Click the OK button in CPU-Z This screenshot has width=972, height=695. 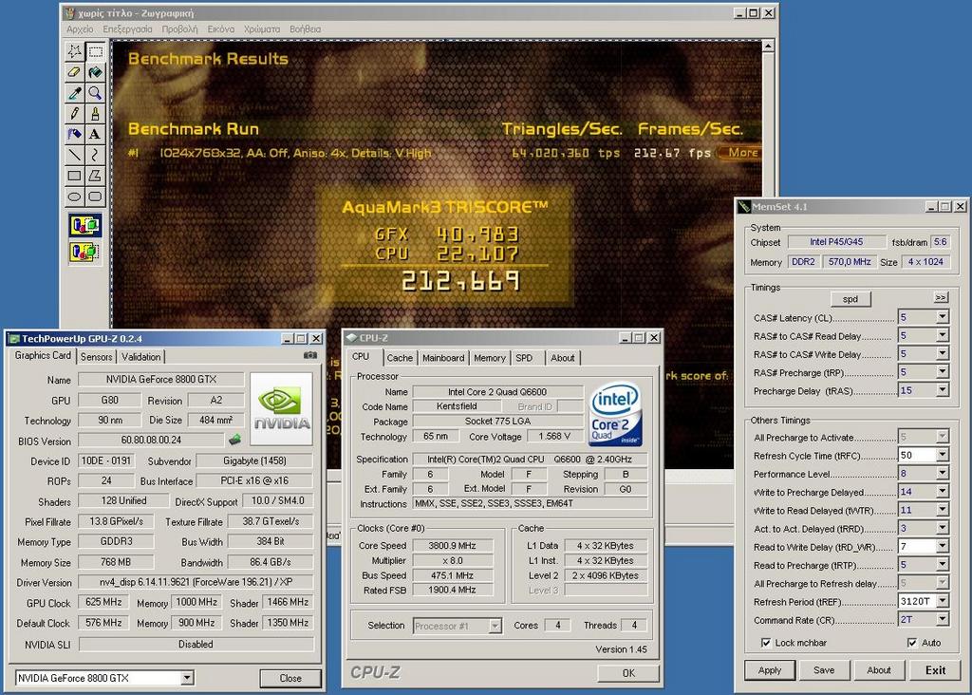(628, 673)
